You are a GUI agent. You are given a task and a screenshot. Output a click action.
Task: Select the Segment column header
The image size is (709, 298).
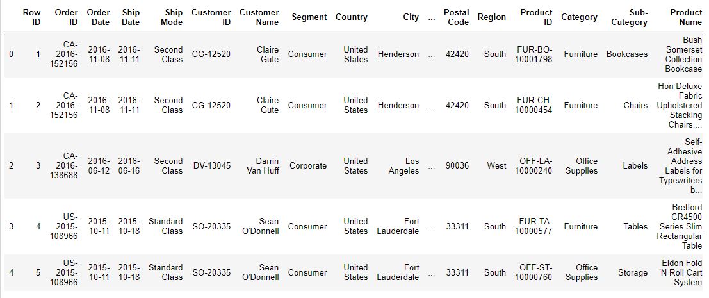[309, 17]
